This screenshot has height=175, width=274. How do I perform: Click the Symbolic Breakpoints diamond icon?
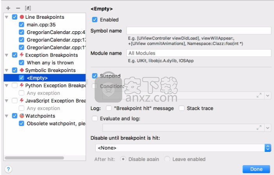coord(22,70)
